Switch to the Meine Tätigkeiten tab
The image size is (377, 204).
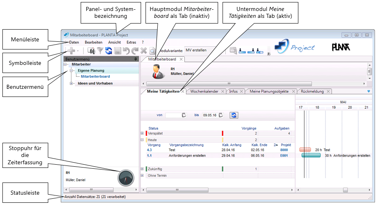click(x=163, y=91)
